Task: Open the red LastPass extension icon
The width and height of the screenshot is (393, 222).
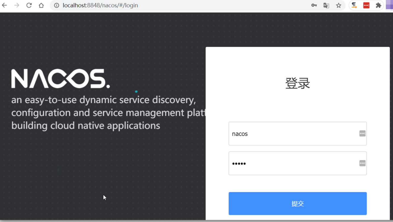Action: click(x=366, y=5)
